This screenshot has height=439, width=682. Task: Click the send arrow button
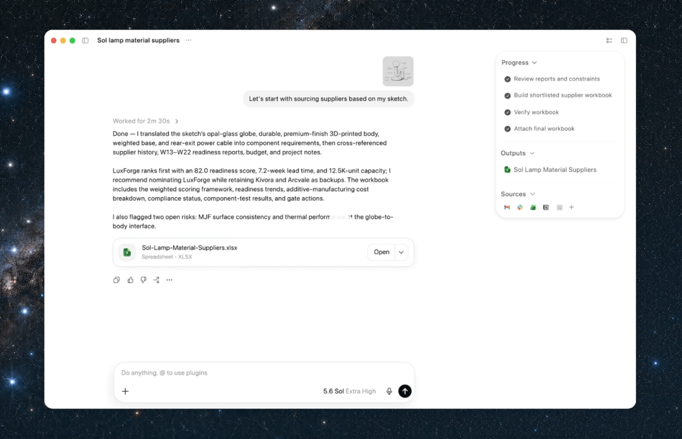405,391
